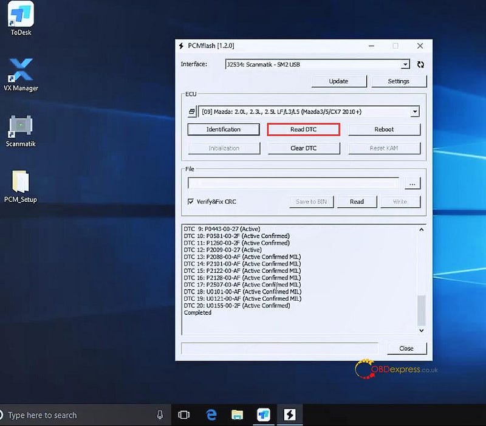Click the Update button

[338, 81]
